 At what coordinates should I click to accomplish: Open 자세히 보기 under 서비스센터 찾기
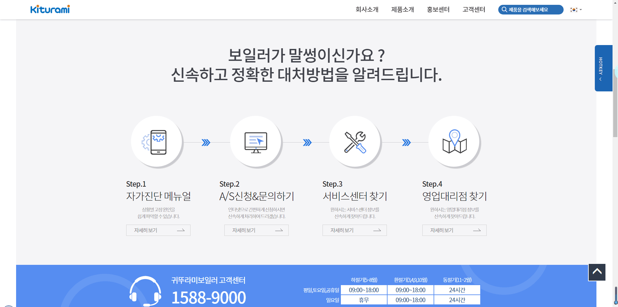(x=355, y=230)
